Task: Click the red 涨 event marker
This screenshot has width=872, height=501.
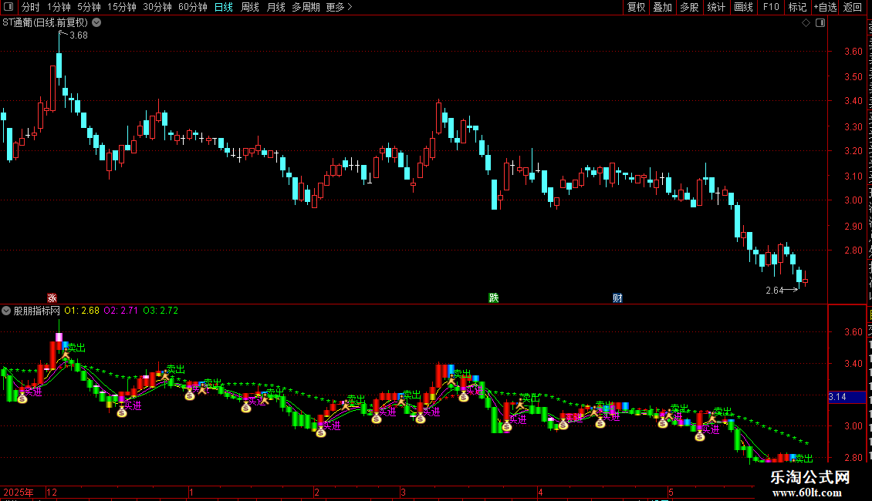Action: tap(52, 298)
